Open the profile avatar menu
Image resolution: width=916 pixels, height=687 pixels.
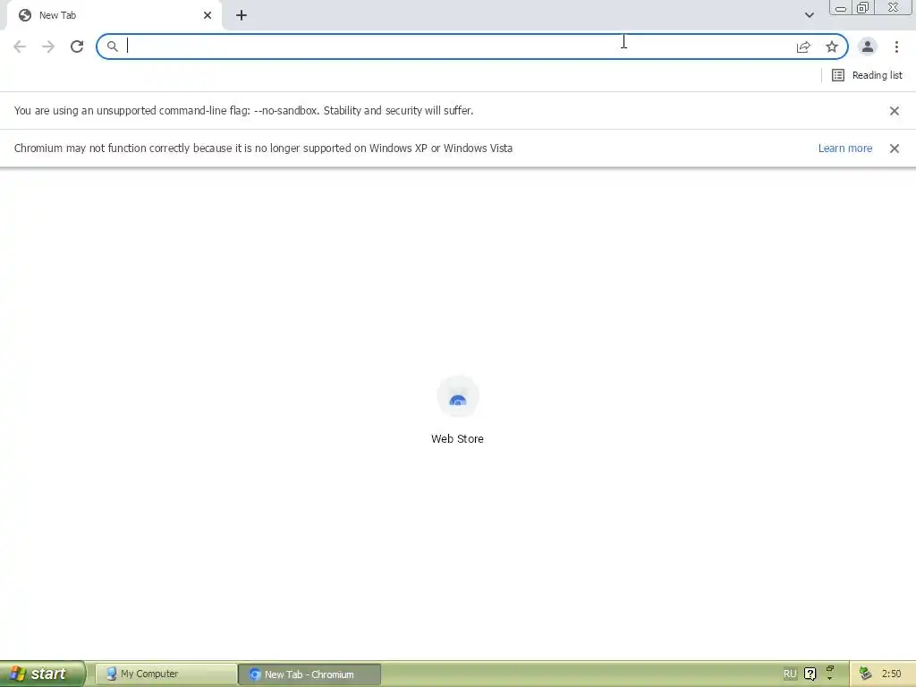click(868, 47)
